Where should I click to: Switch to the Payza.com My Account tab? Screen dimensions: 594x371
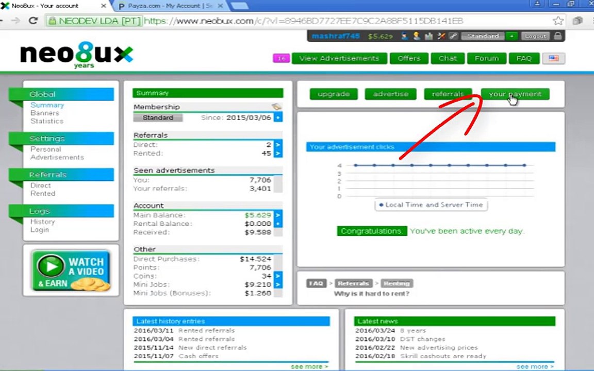[171, 6]
